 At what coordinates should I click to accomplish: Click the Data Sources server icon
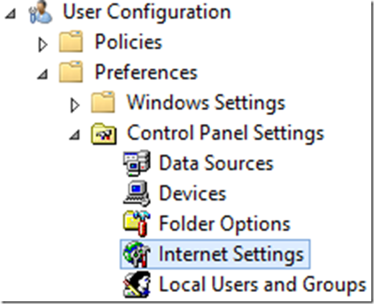point(136,163)
